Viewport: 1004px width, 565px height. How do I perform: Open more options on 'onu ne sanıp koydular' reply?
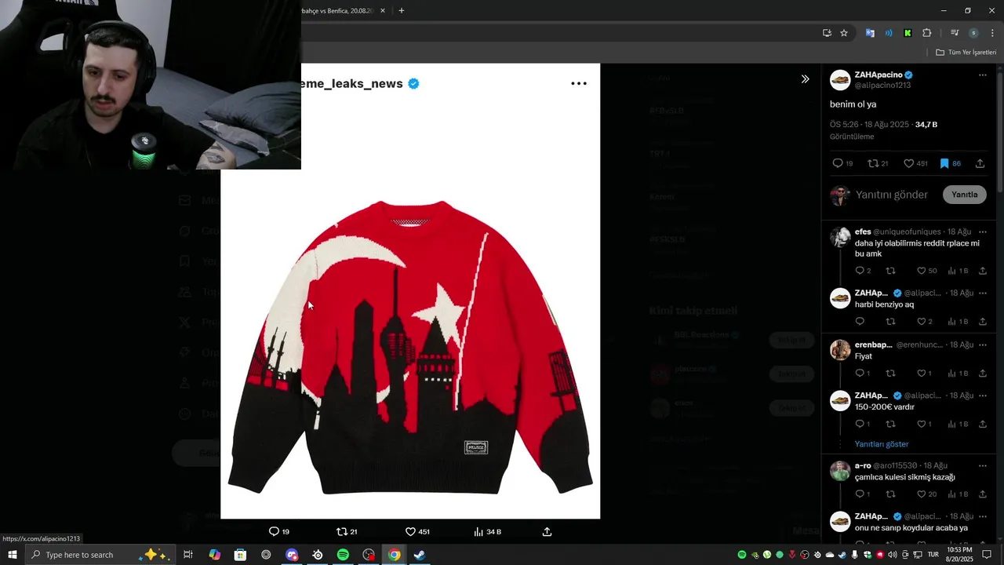pos(982,516)
